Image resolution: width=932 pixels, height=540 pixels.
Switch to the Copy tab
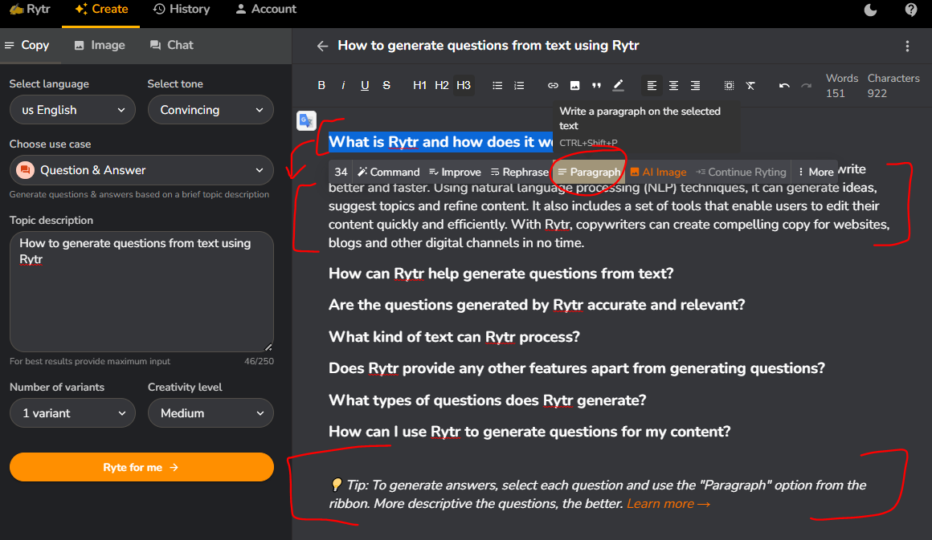pos(27,45)
